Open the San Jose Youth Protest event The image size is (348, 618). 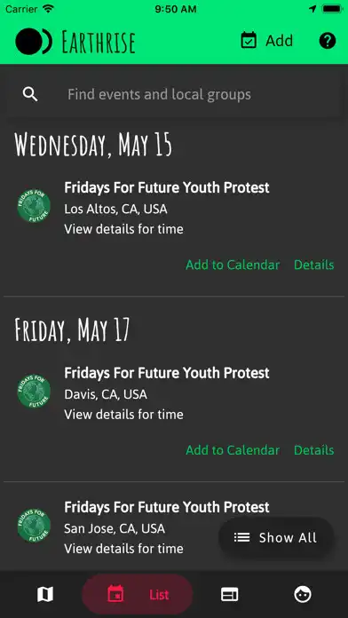[167, 507]
